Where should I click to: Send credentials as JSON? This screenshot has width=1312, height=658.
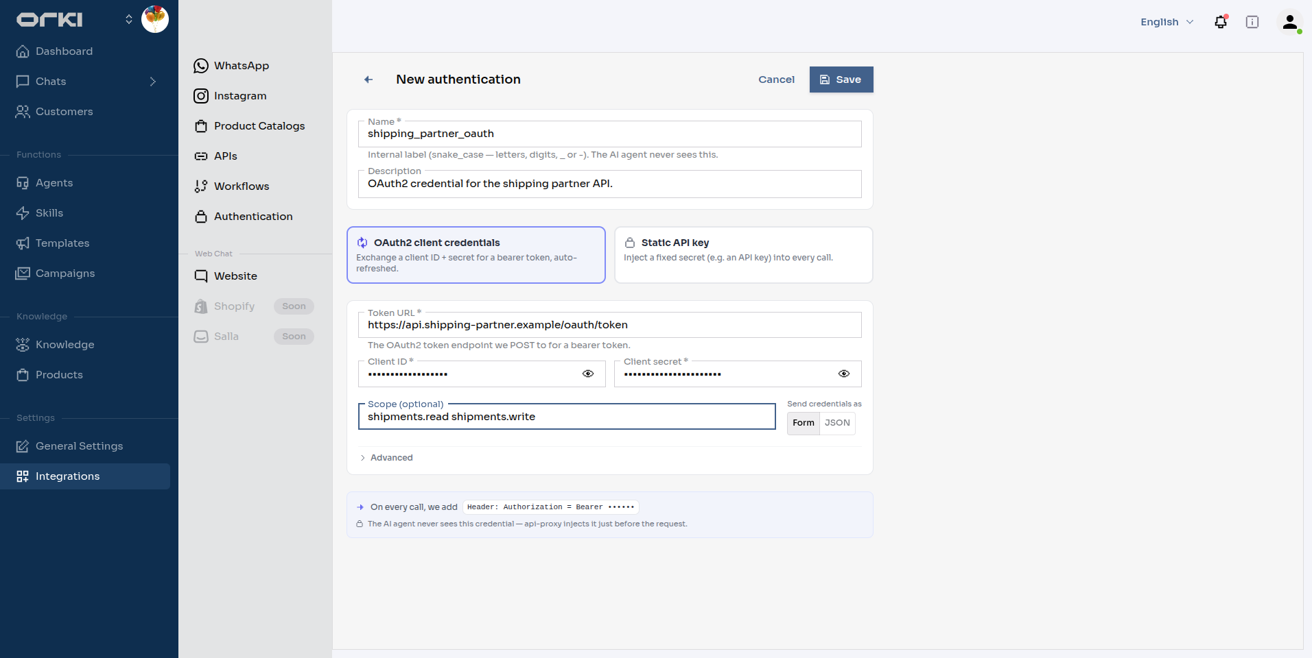click(837, 423)
